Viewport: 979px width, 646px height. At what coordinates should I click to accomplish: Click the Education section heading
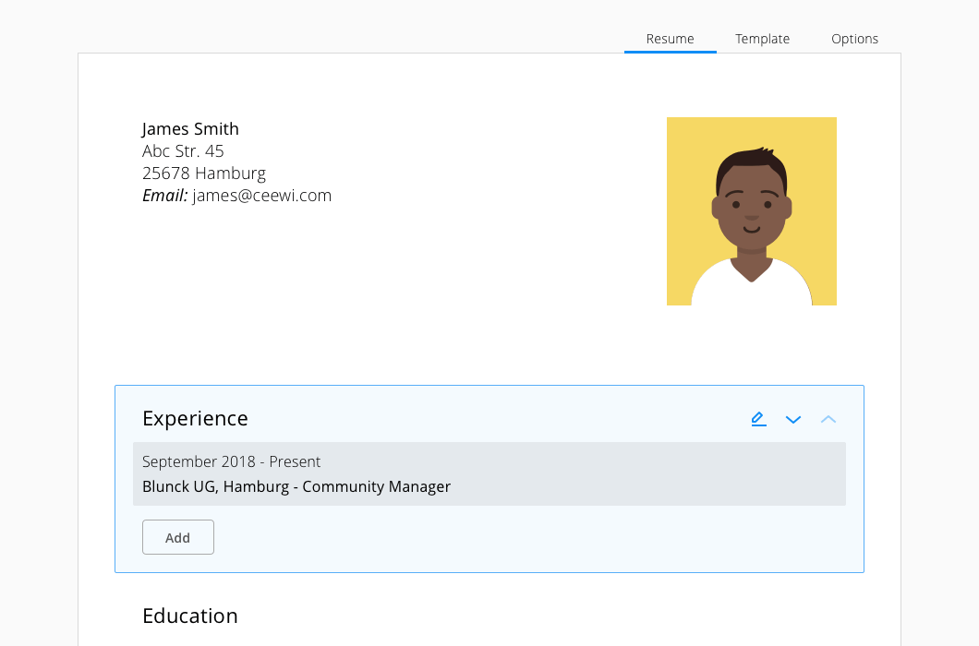click(190, 616)
